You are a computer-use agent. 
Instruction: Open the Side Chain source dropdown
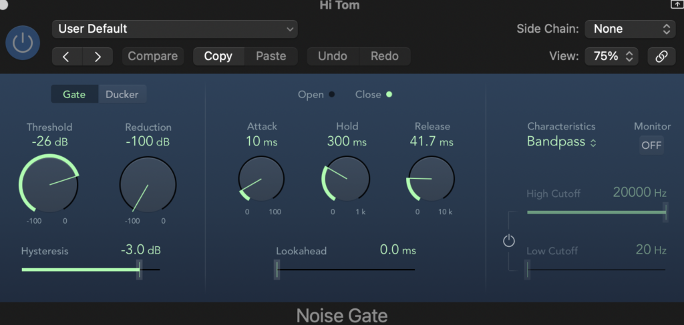click(631, 29)
